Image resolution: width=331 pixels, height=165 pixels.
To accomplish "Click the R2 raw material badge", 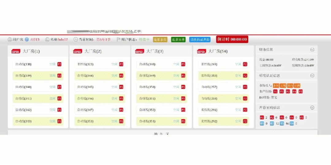I will pyautogui.click(x=272, y=124).
